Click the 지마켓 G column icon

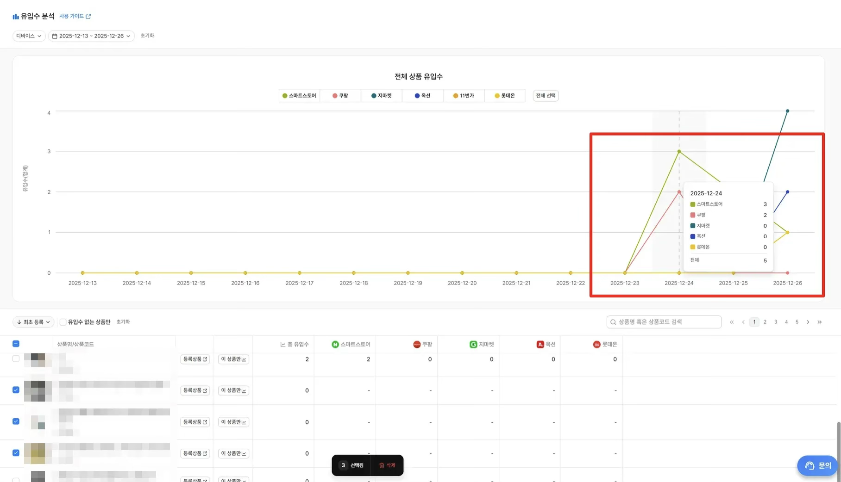tap(473, 344)
